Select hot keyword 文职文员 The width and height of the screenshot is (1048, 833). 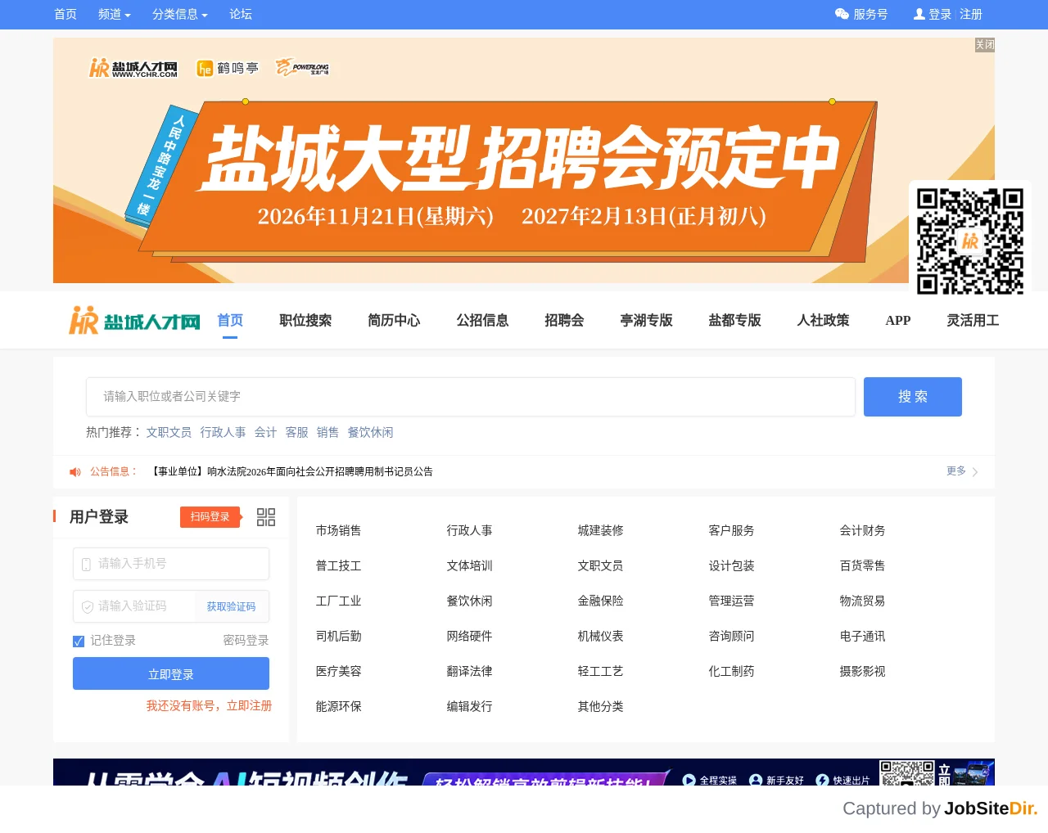point(169,432)
